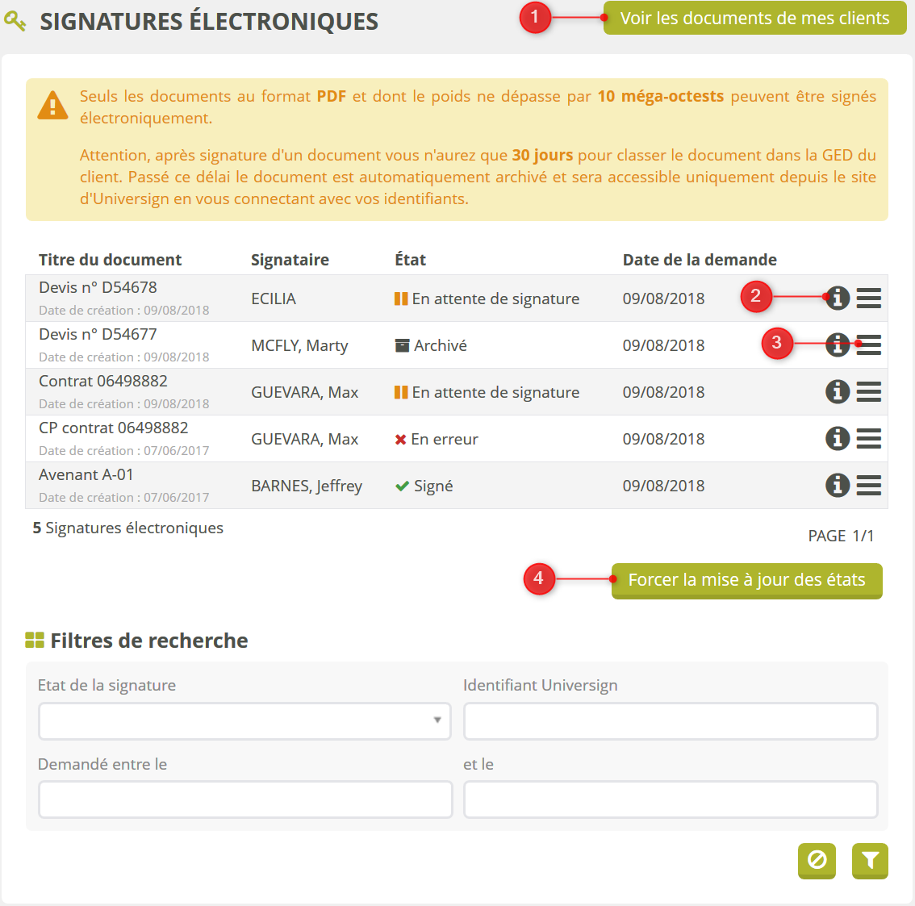Select the 'et le' end date field
915x906 pixels.
(x=670, y=800)
